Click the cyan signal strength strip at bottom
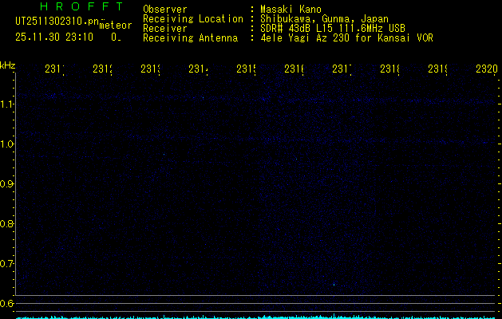The width and height of the screenshot is (502, 319). (x=256, y=317)
